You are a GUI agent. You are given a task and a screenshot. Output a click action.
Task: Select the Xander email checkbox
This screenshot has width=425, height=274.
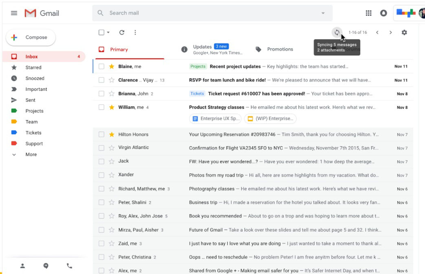[101, 175]
